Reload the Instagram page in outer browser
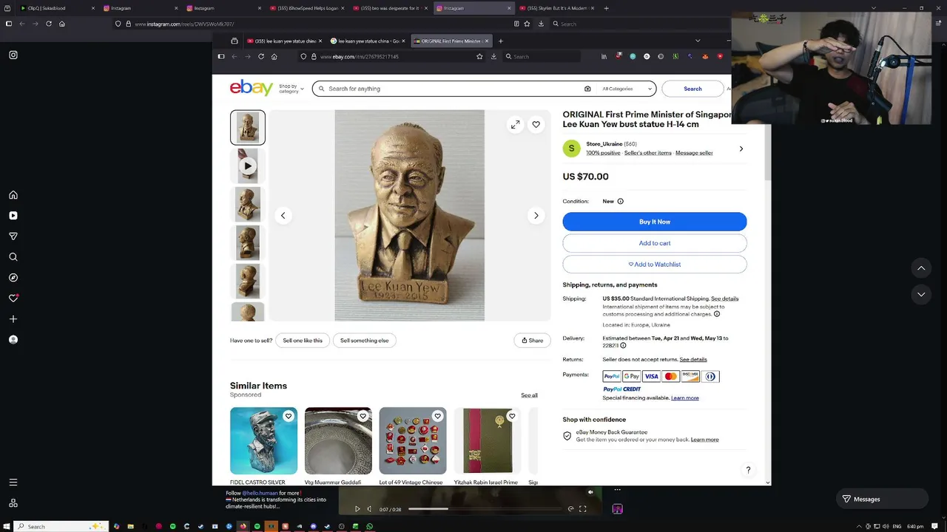This screenshot has width=947, height=532. point(49,24)
